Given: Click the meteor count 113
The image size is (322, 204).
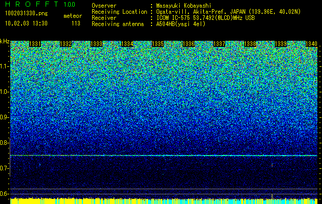Looking at the screenshot, I should [76, 23].
